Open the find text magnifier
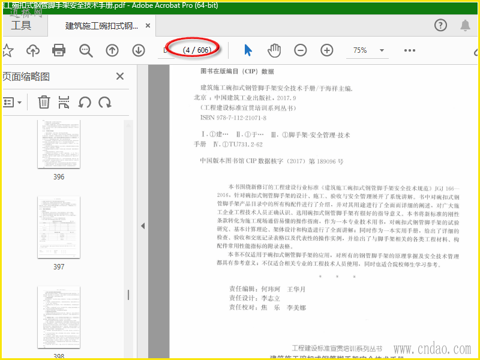480x360 pixels. [86, 50]
